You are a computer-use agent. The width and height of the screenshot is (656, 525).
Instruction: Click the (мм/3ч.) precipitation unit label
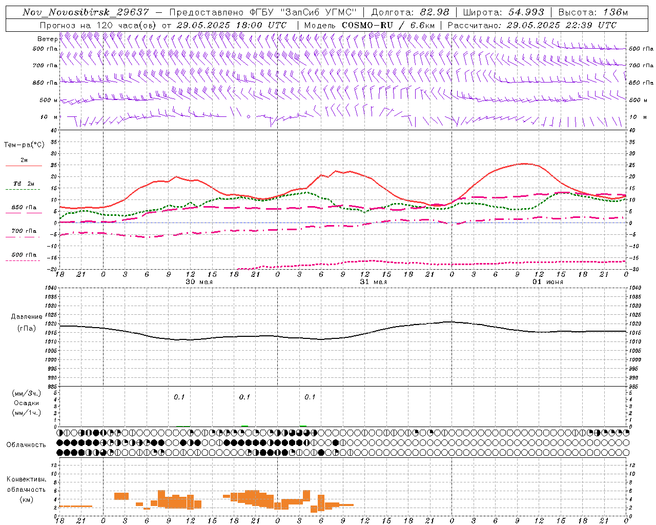click(27, 393)
